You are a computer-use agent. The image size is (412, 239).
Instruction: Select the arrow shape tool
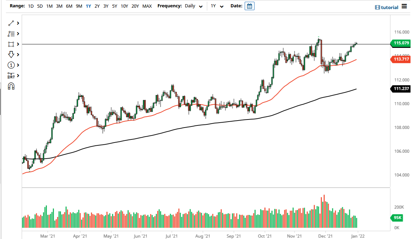coord(12,55)
